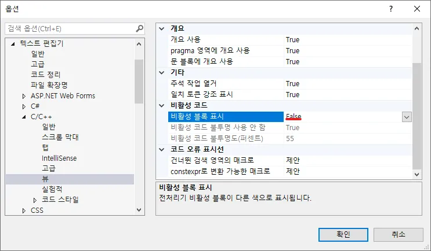Viewport: 431px width, 251px height.
Task: Expand the C# tree node
Action: [x=24, y=106]
